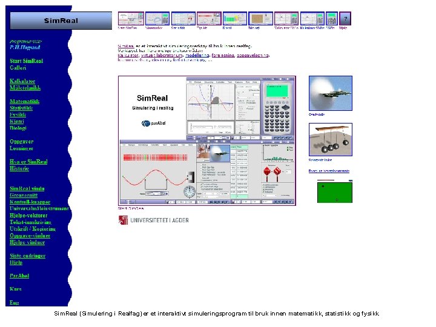Open the Kalkulator Slider thumbnail
This screenshot has height=327, width=436.
coord(312,19)
